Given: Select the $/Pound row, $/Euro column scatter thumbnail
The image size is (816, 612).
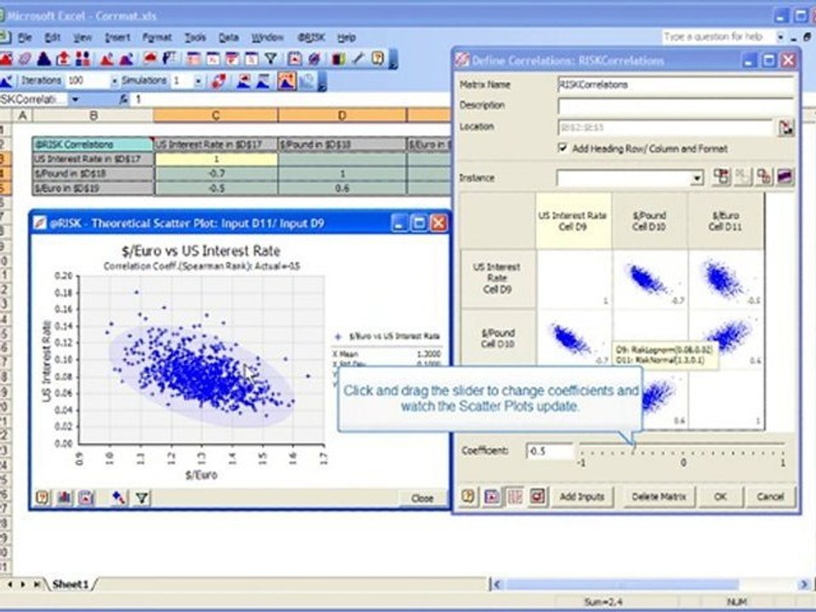Looking at the screenshot, I should [x=727, y=339].
